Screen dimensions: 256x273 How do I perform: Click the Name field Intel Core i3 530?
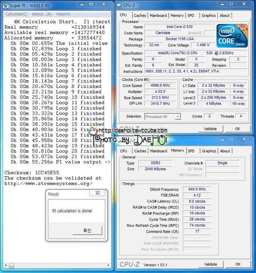(180, 27)
